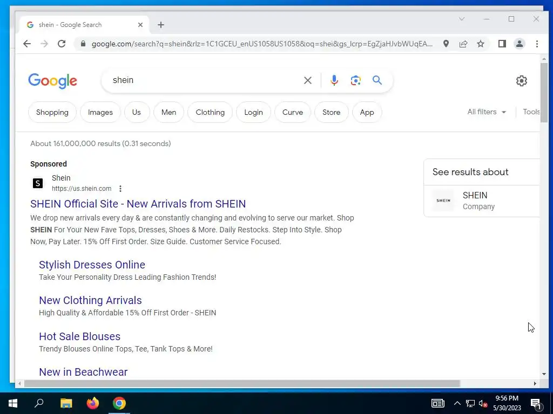The height and width of the screenshot is (414, 553).
Task: Select the App filter chip
Action: pyautogui.click(x=367, y=112)
